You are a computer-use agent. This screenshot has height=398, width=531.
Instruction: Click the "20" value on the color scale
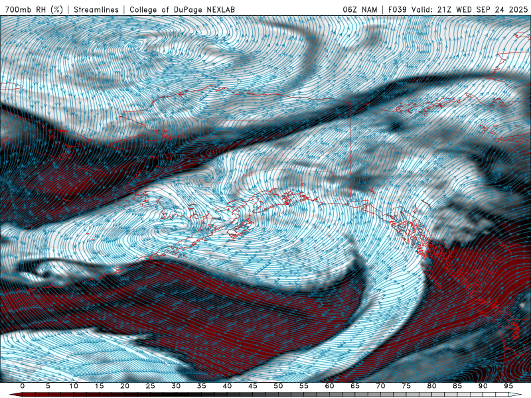[x=125, y=386]
